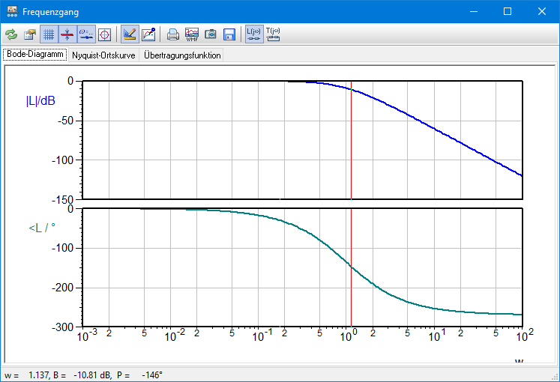
Task: Click the curve chart with point icon
Action: [148, 34]
